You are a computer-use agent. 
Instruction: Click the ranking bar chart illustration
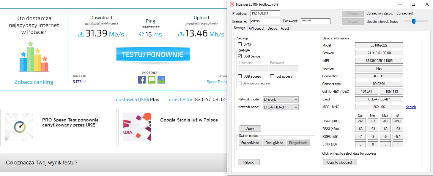pos(34,57)
